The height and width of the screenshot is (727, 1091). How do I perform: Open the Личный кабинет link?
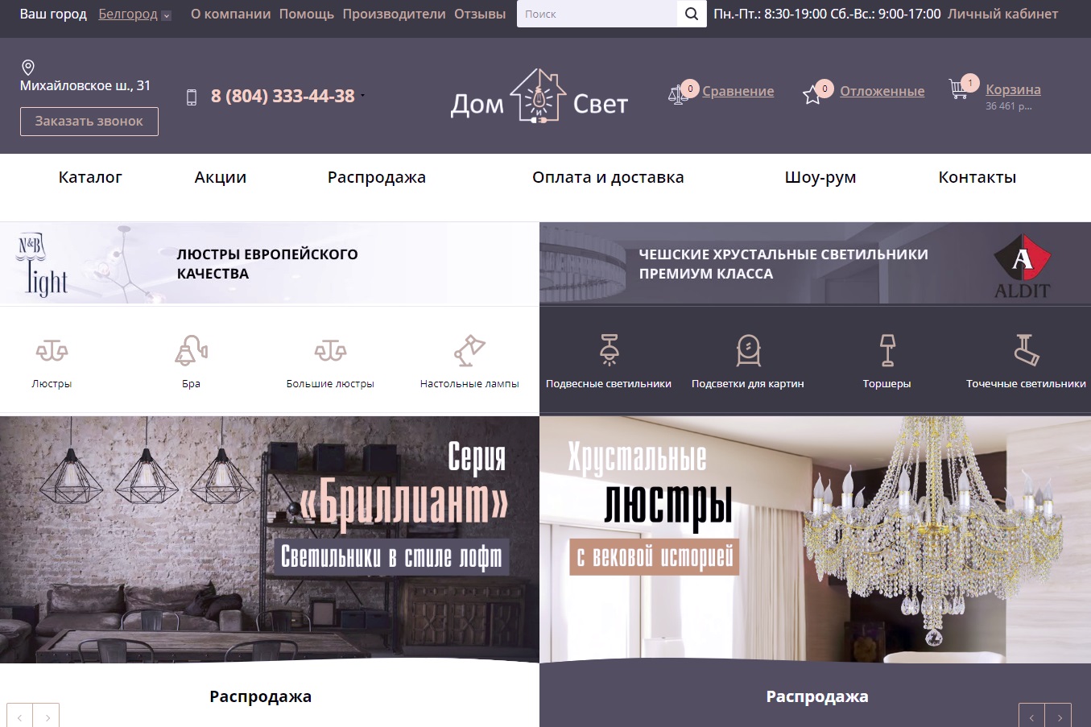[1002, 14]
